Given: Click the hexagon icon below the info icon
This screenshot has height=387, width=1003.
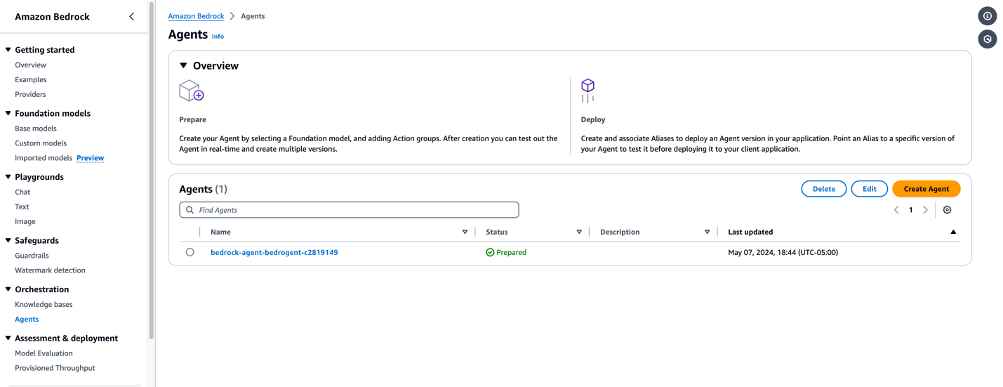Looking at the screenshot, I should [x=987, y=39].
